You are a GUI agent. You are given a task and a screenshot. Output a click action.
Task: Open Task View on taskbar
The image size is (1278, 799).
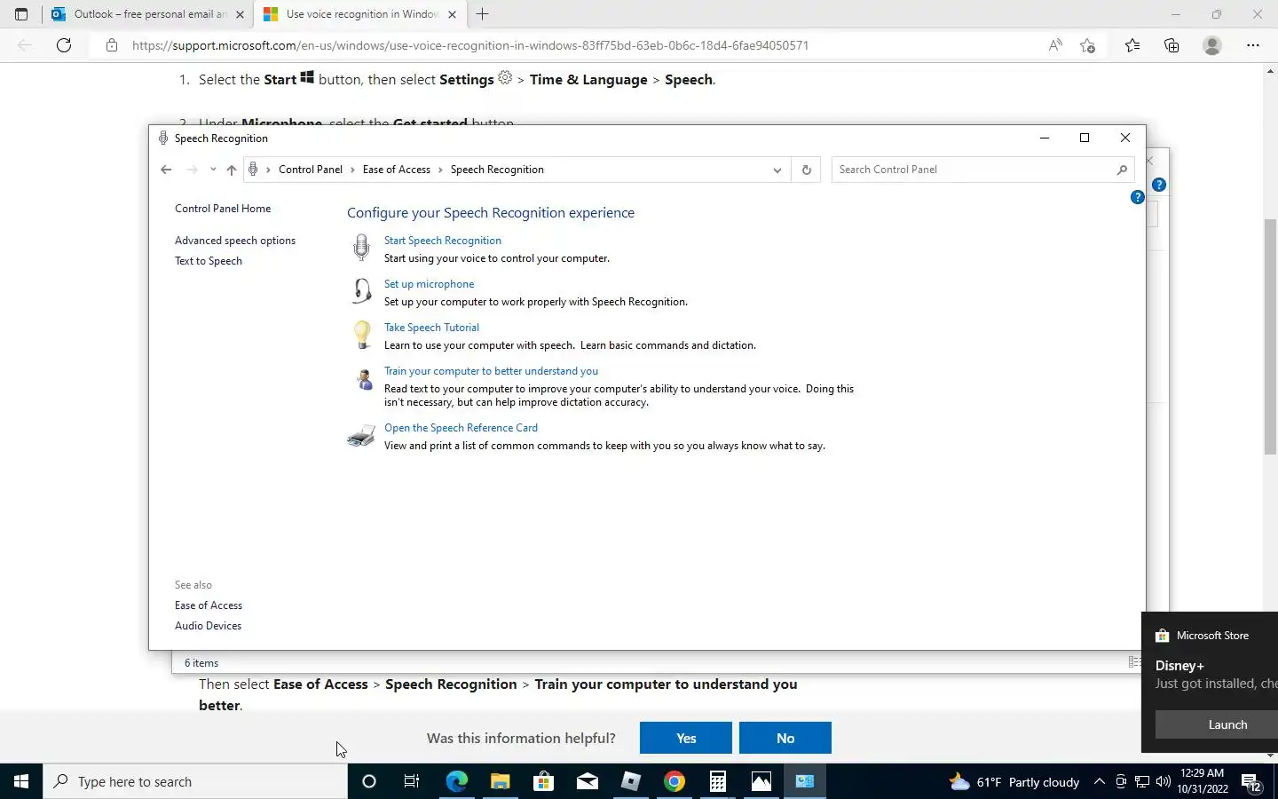click(x=412, y=781)
